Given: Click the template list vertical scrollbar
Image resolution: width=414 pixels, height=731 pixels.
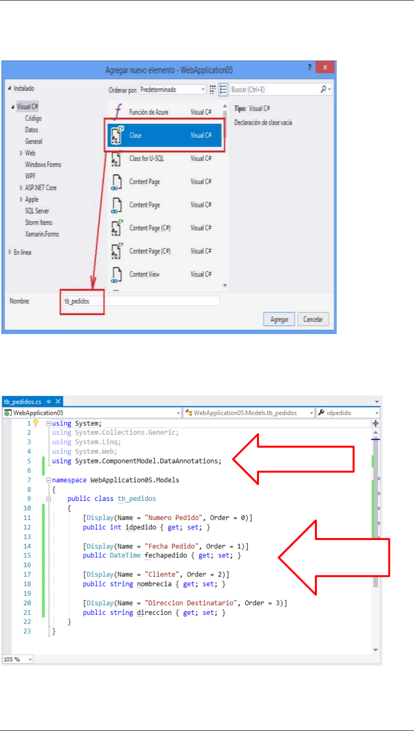Looking at the screenshot, I should point(224,195).
